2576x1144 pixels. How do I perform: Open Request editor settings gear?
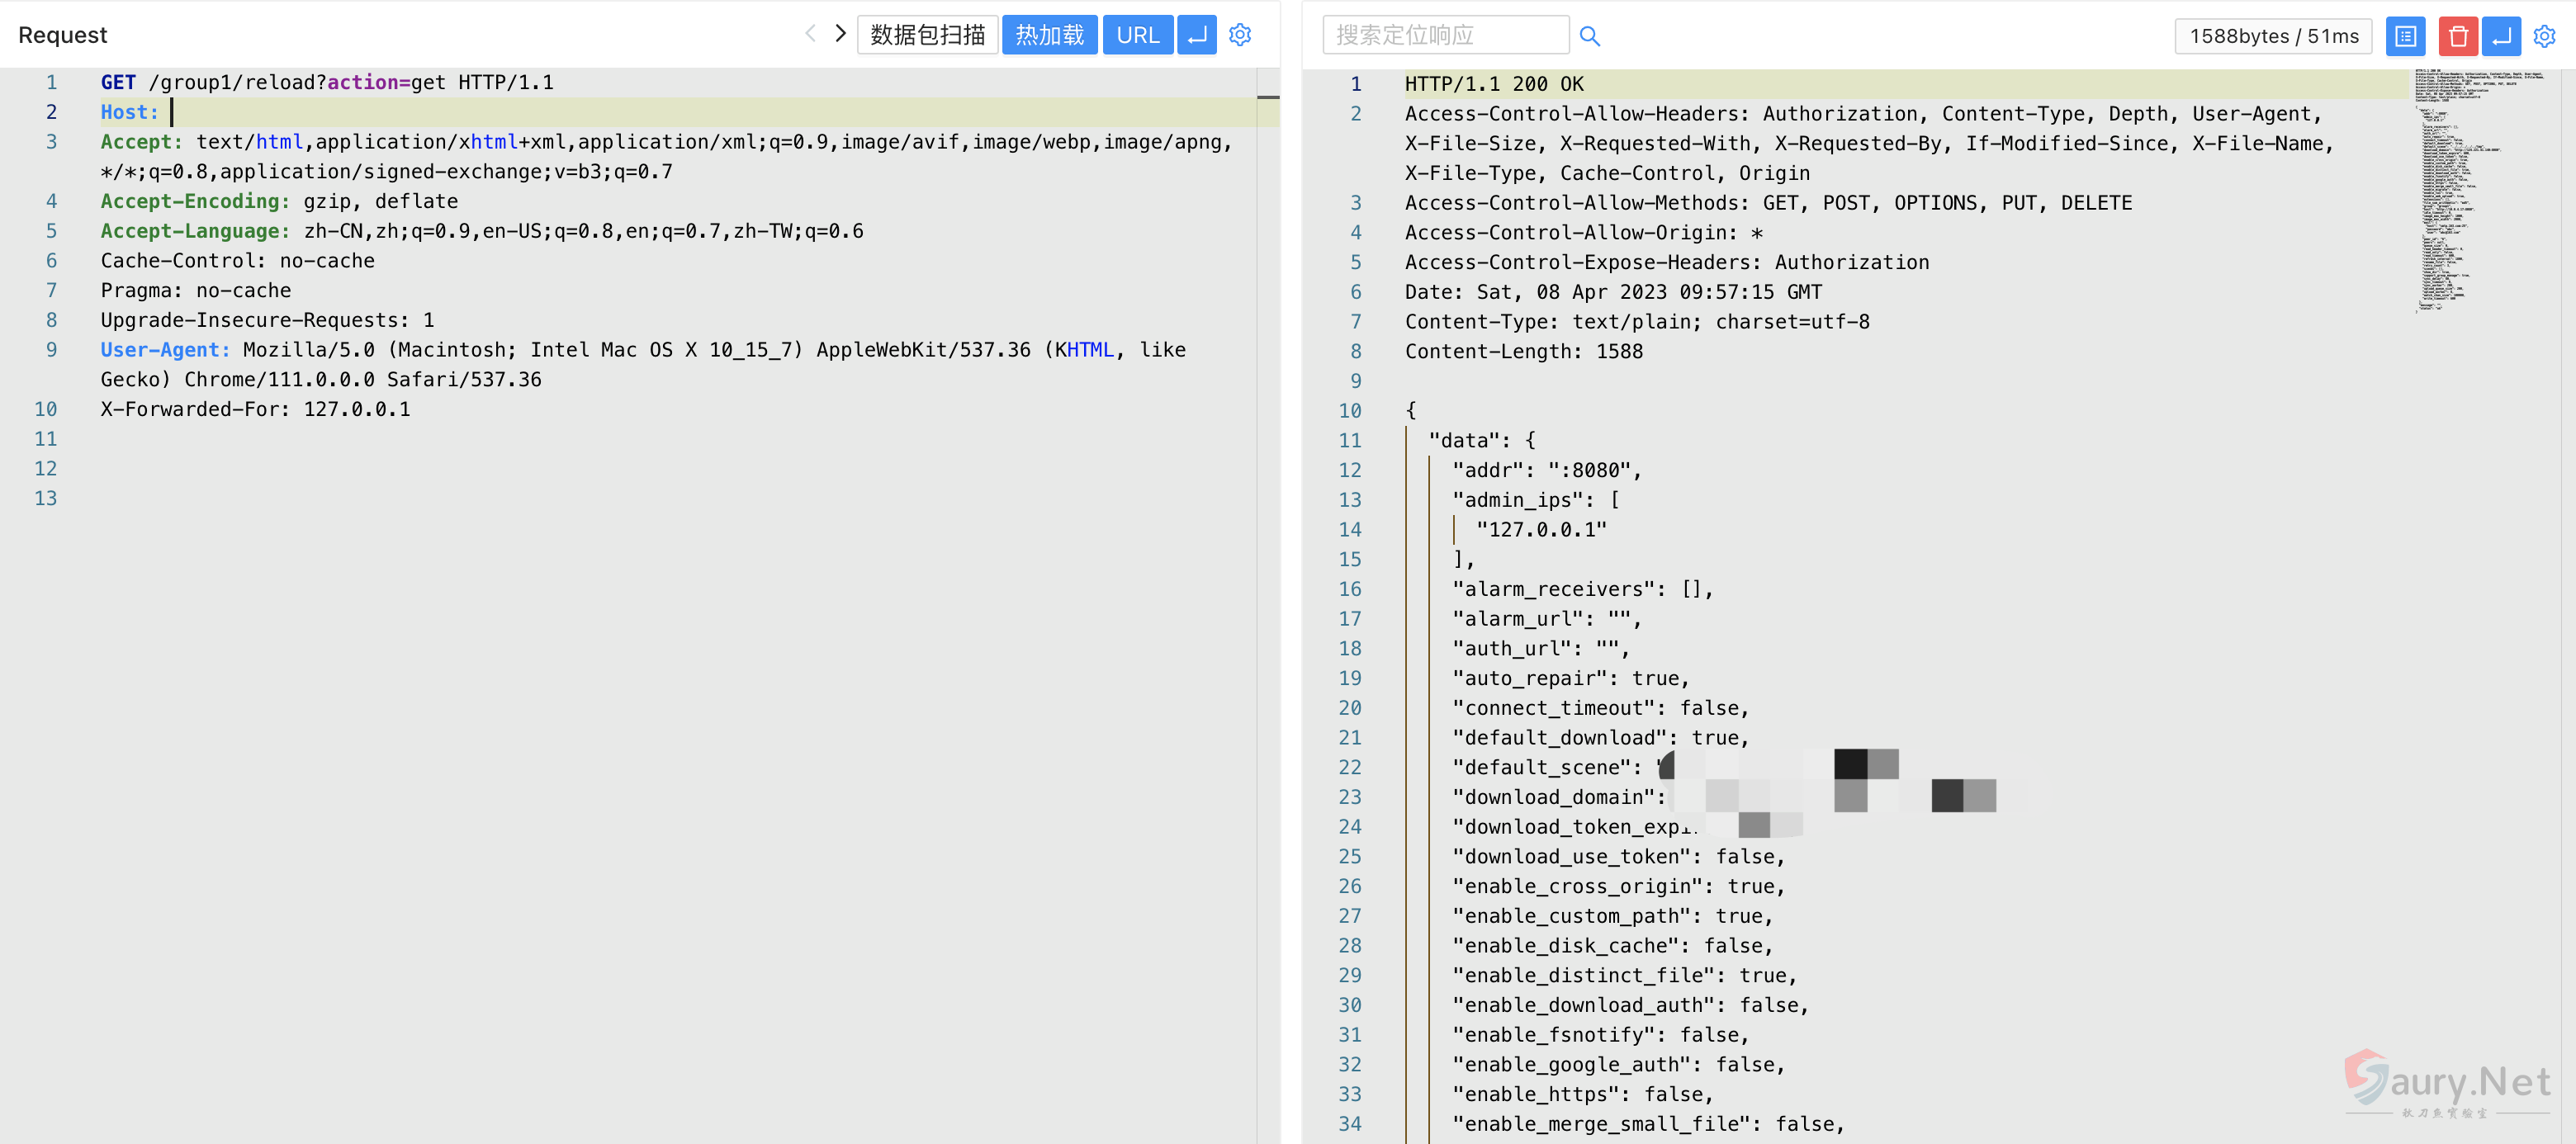click(1240, 35)
